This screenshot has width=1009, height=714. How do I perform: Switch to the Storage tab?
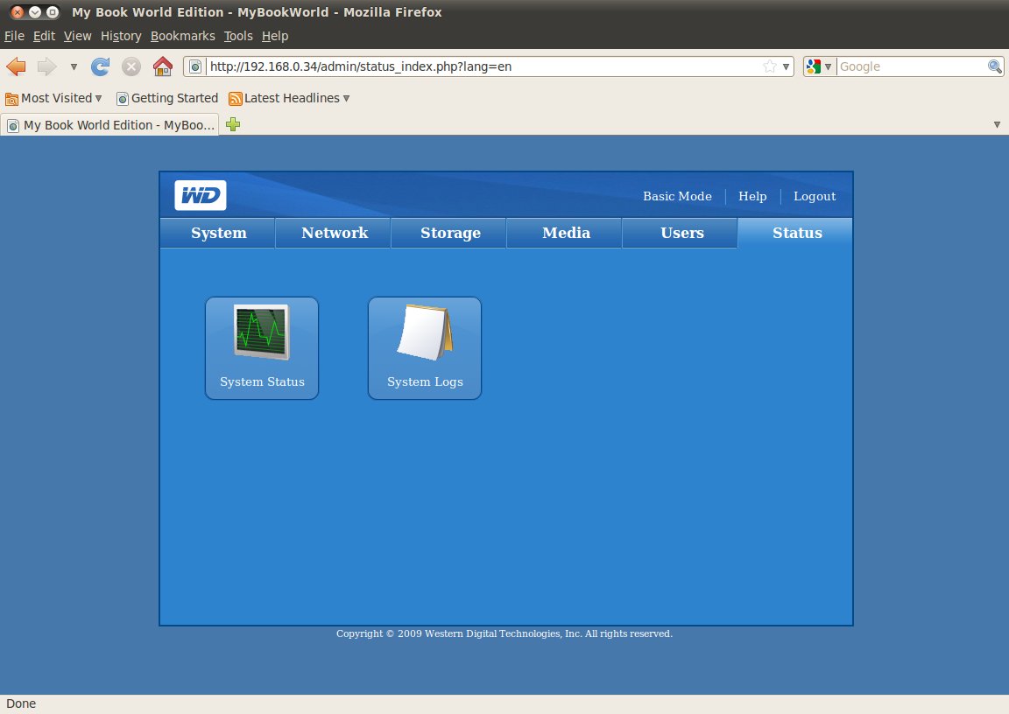(x=450, y=233)
